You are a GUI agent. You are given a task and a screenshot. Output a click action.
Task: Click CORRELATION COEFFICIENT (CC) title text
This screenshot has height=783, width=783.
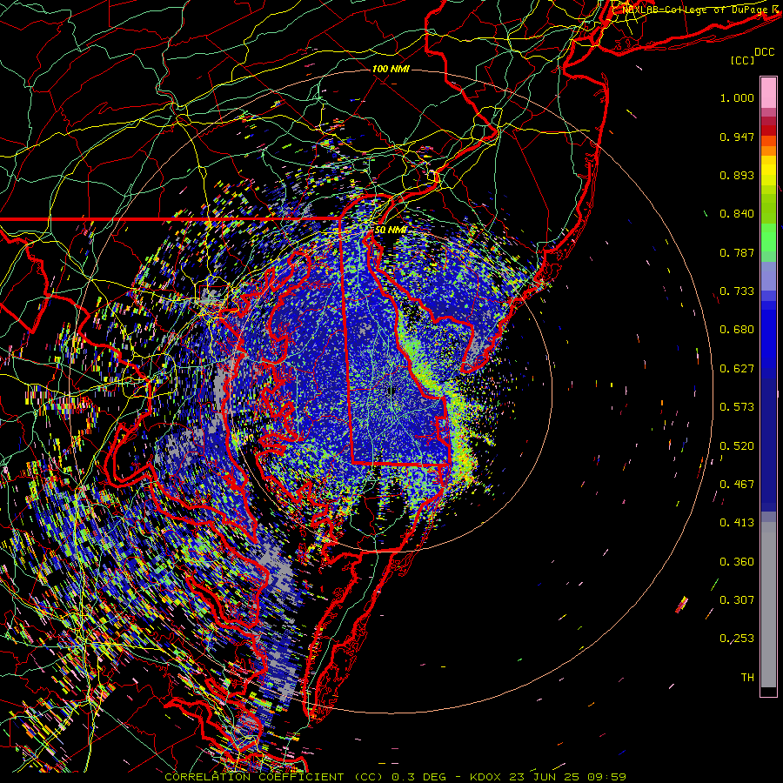(x=274, y=777)
